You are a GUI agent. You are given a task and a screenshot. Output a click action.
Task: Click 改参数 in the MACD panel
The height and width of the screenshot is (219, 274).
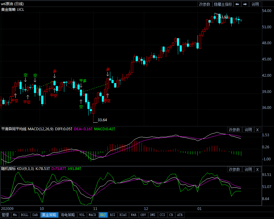[234, 130]
